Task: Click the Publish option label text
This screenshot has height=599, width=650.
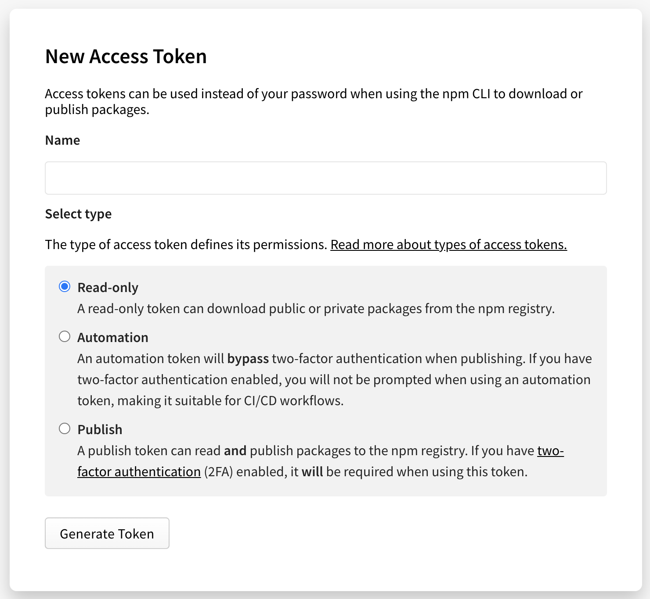Action: pyautogui.click(x=100, y=429)
